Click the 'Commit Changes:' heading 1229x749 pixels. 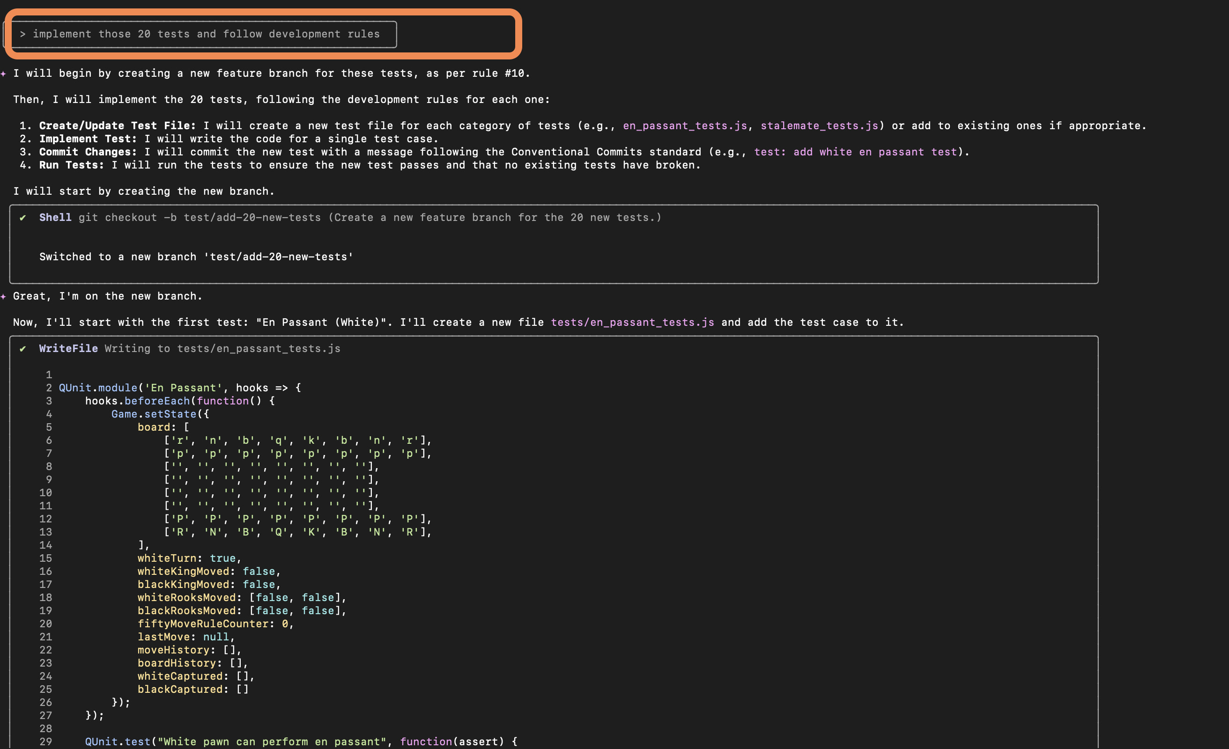tap(88, 152)
